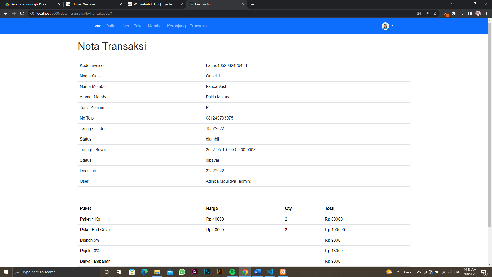Click inside the Windows search box
Viewport: 492px width, 277px height.
coord(56,272)
